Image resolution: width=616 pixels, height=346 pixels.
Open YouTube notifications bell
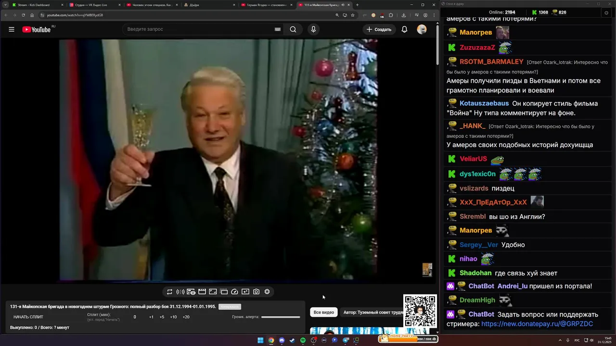pyautogui.click(x=404, y=29)
